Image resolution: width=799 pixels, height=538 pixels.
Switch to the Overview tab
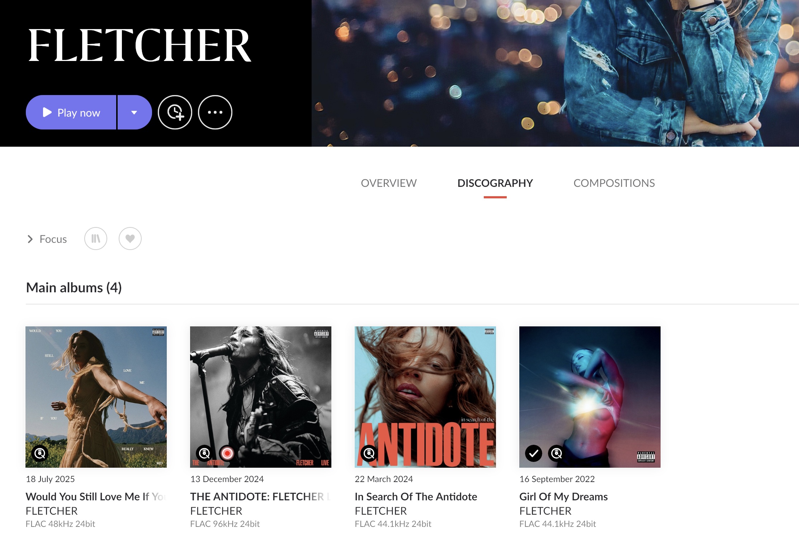pos(389,183)
